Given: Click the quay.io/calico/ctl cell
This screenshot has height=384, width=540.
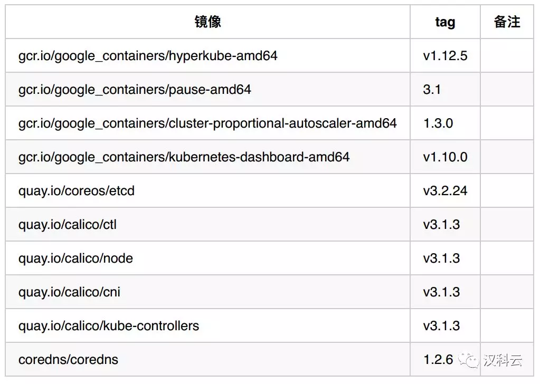Looking at the screenshot, I should pos(207,224).
